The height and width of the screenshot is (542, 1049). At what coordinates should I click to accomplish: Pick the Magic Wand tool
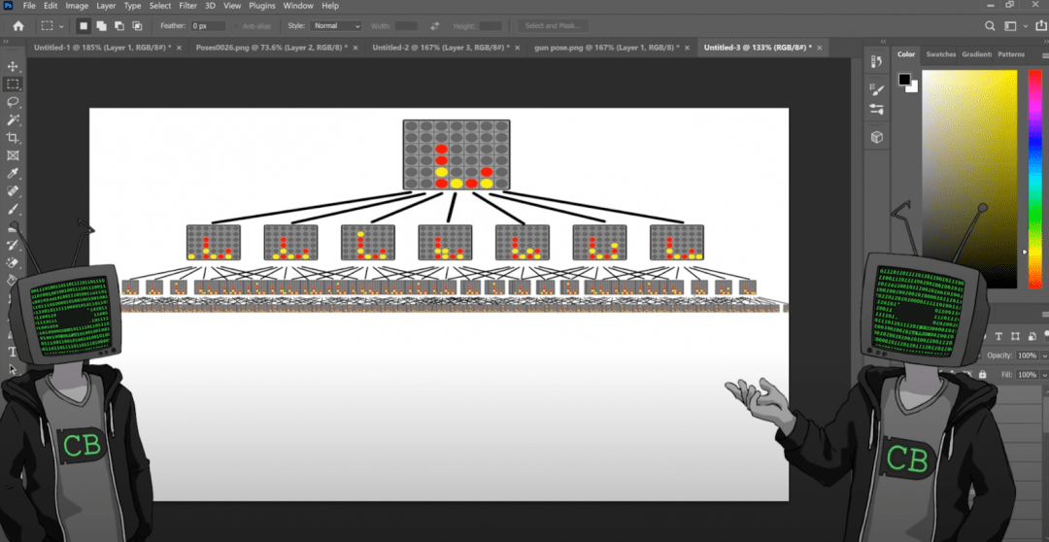coord(14,119)
